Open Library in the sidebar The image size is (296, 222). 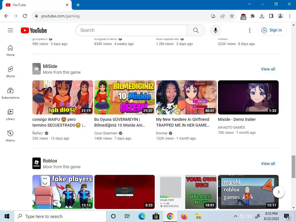coord(10,114)
